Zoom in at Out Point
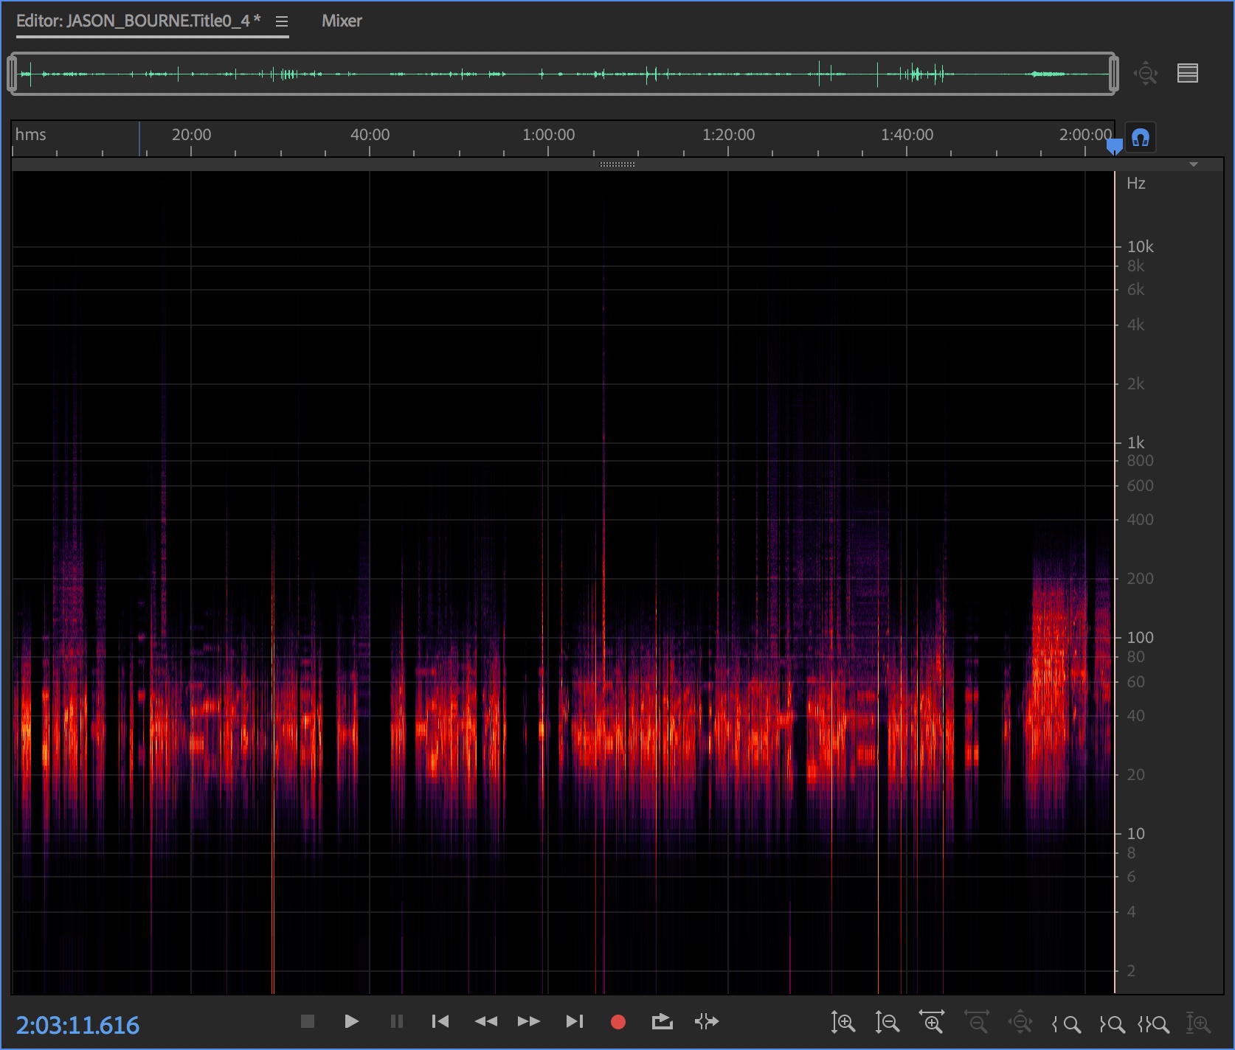This screenshot has height=1050, width=1235. pyautogui.click(x=1112, y=1023)
